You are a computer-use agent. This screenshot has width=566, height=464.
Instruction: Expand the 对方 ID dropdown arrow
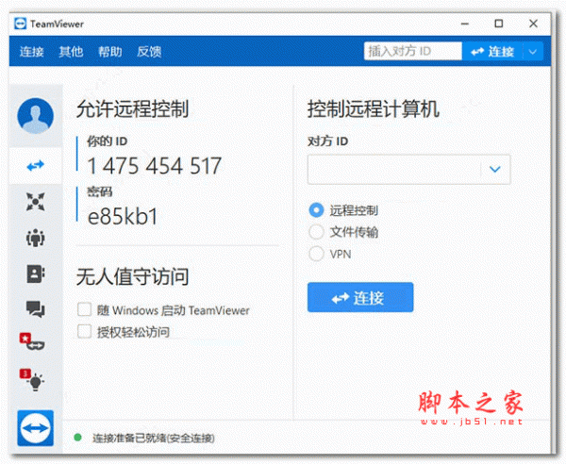[x=495, y=169]
